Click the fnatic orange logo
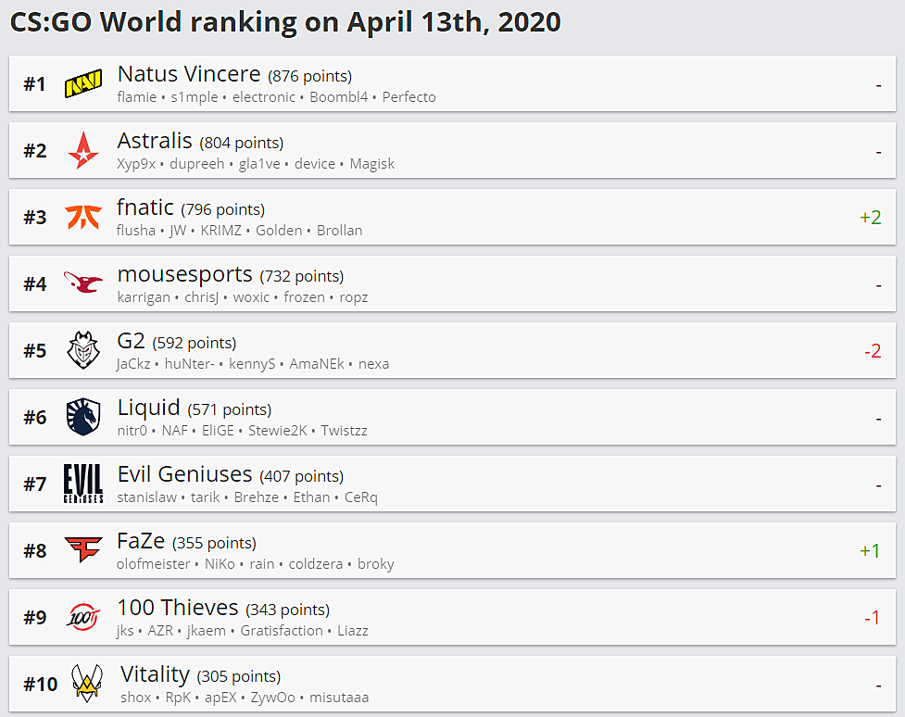The image size is (905, 717). tap(83, 217)
